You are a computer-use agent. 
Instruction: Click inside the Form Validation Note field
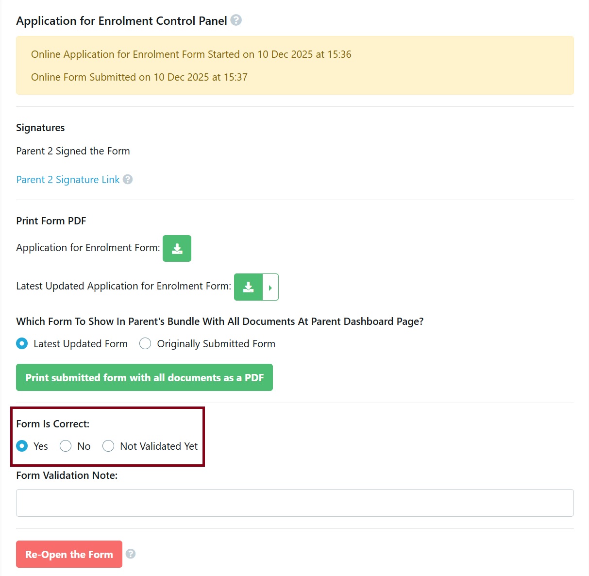point(294,503)
